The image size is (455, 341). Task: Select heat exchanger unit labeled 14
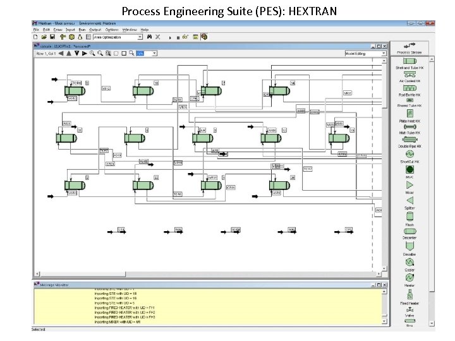(x=279, y=91)
